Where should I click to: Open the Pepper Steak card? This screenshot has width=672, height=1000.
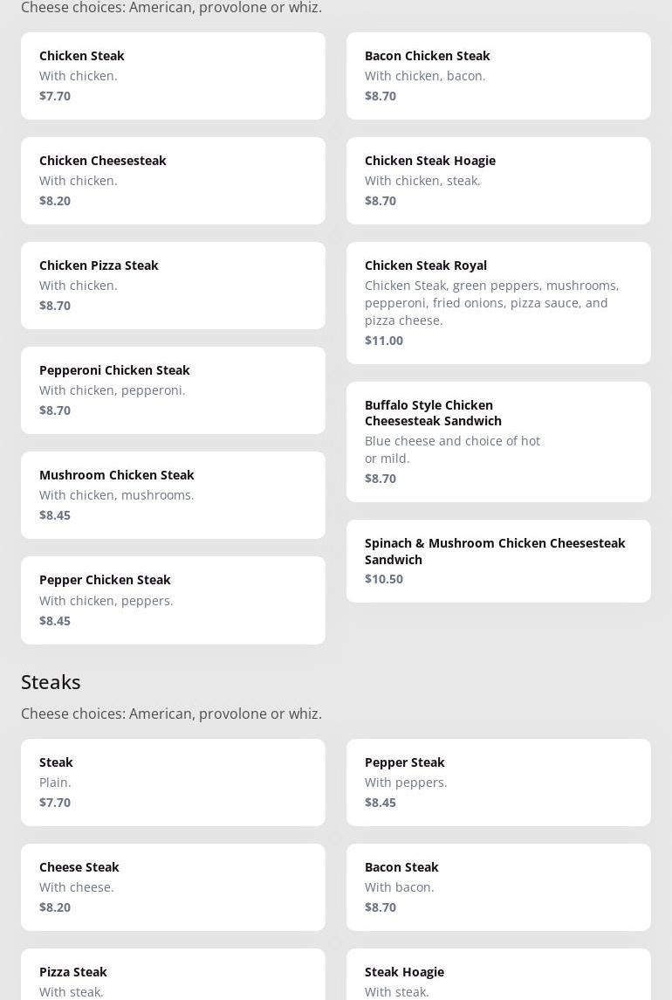[x=498, y=783]
